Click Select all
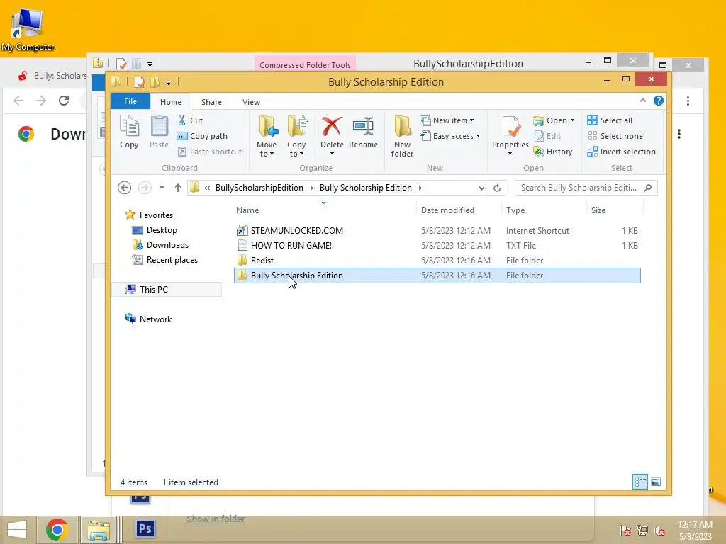The width and height of the screenshot is (726, 544). click(609, 120)
